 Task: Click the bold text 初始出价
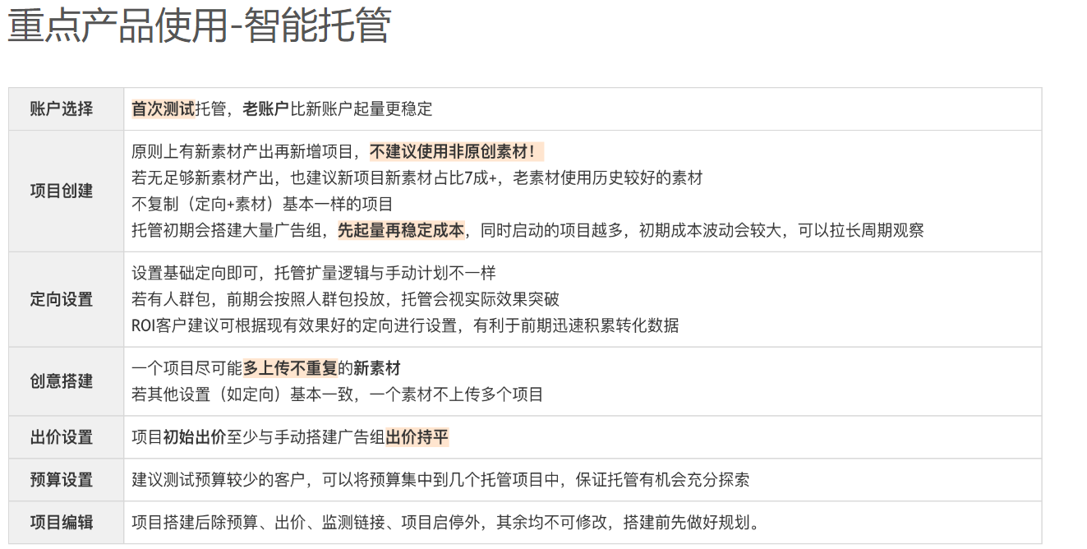click(x=194, y=437)
